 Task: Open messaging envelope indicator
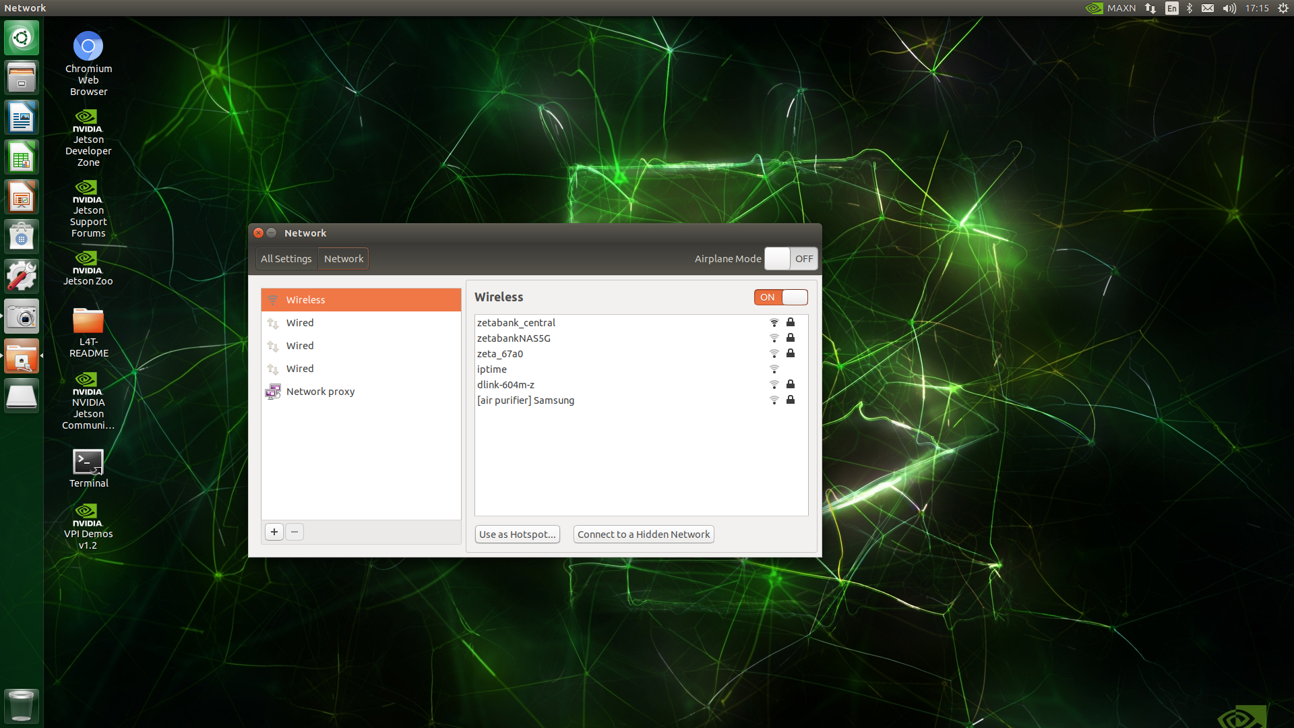(1208, 8)
